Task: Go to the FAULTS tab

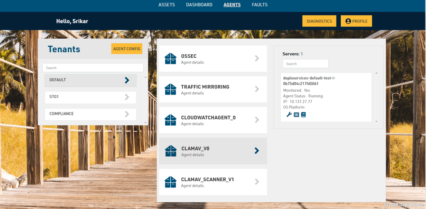Action: pyautogui.click(x=260, y=5)
